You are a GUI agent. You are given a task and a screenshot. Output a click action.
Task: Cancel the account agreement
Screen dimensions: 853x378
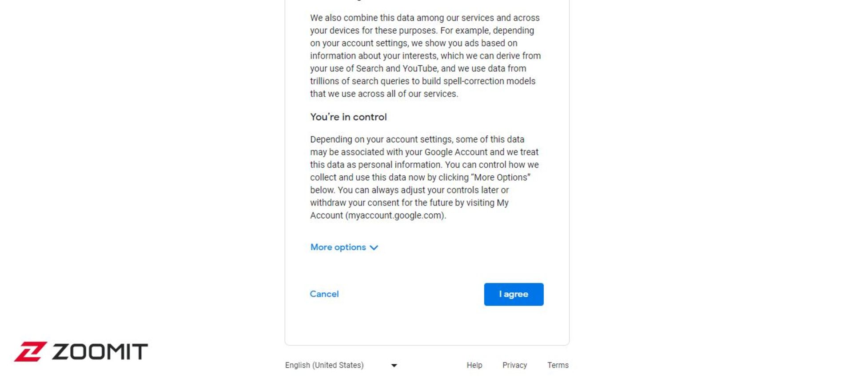pos(324,294)
